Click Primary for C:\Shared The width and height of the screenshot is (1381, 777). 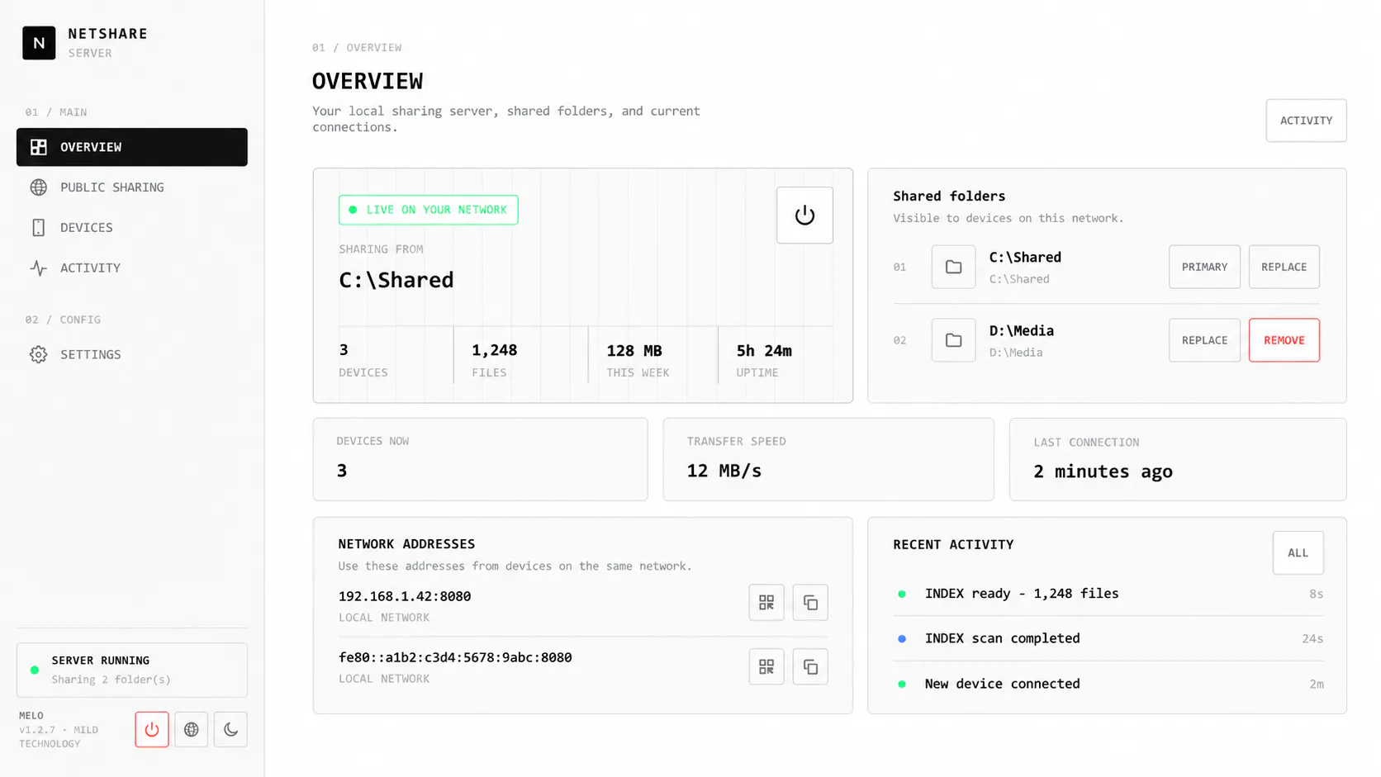click(x=1204, y=267)
